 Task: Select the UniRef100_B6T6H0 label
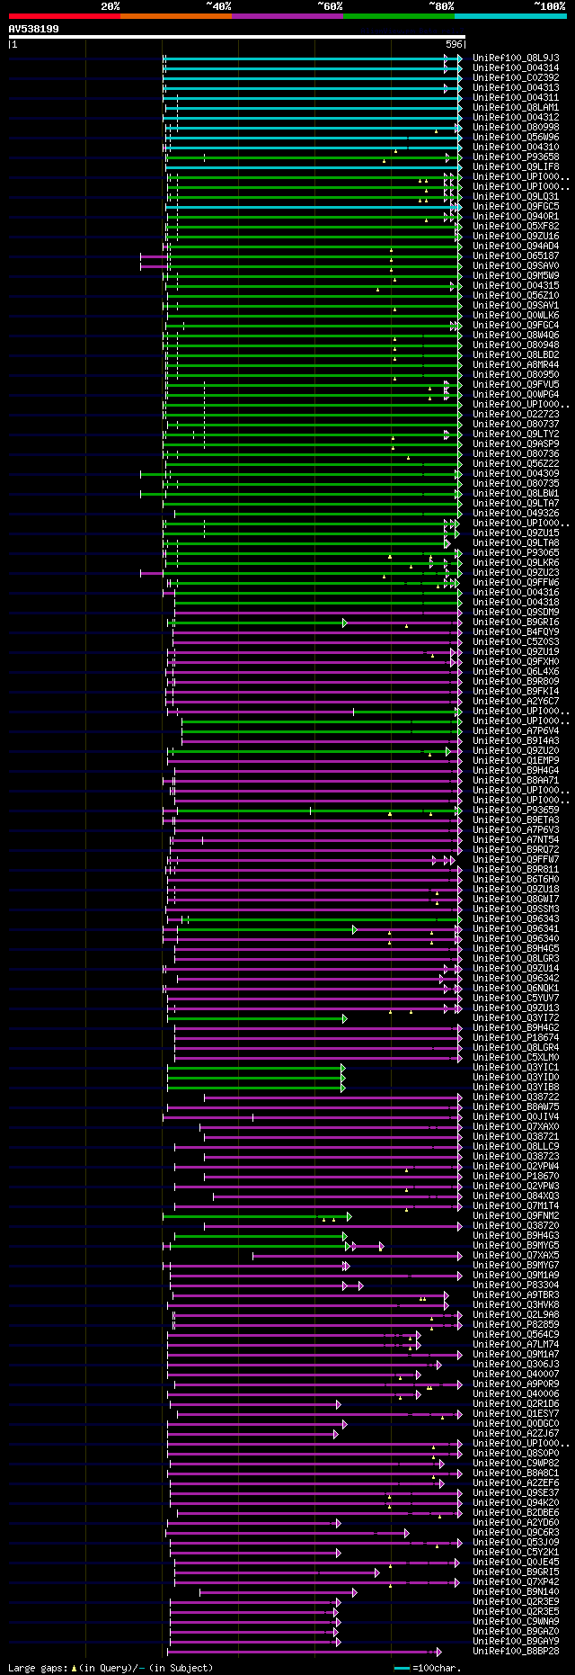pyautogui.click(x=516, y=879)
